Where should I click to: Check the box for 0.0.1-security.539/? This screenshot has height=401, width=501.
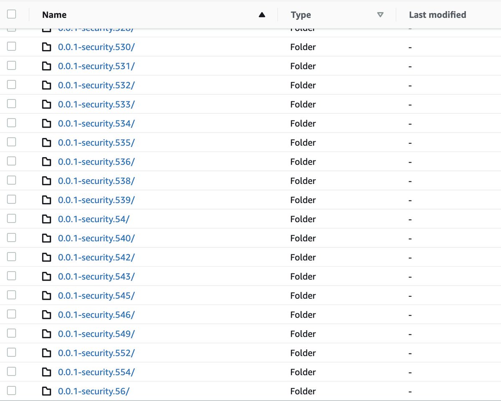pyautogui.click(x=12, y=200)
